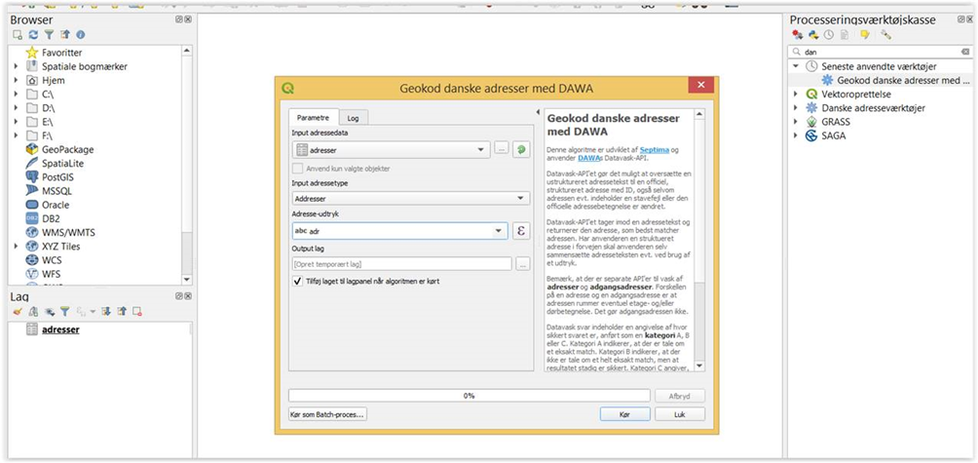Expand Spatiale bogmærker in Browser
The image size is (978, 463).
tap(17, 66)
